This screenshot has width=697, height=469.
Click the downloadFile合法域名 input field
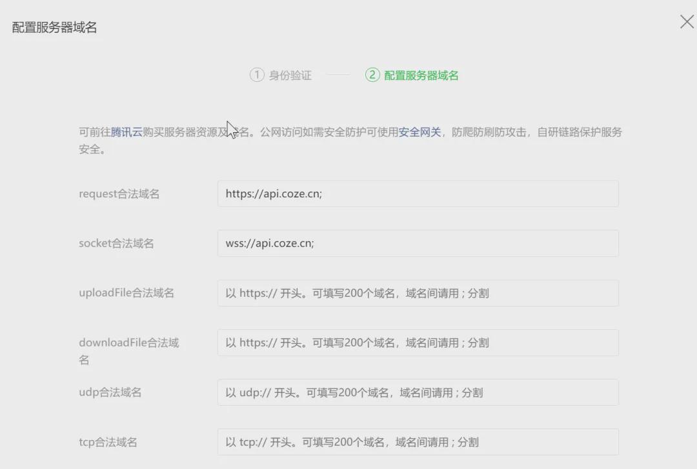[x=418, y=343]
